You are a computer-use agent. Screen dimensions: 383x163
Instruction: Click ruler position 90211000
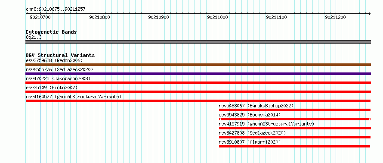pyautogui.click(x=218, y=17)
